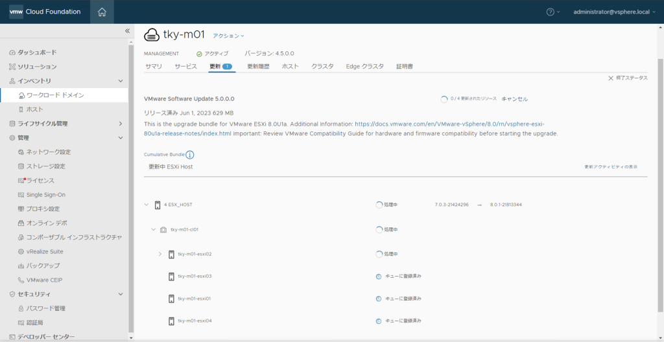The height and width of the screenshot is (342, 664).
Task: Open the アクション dropdown
Action: 229,36
